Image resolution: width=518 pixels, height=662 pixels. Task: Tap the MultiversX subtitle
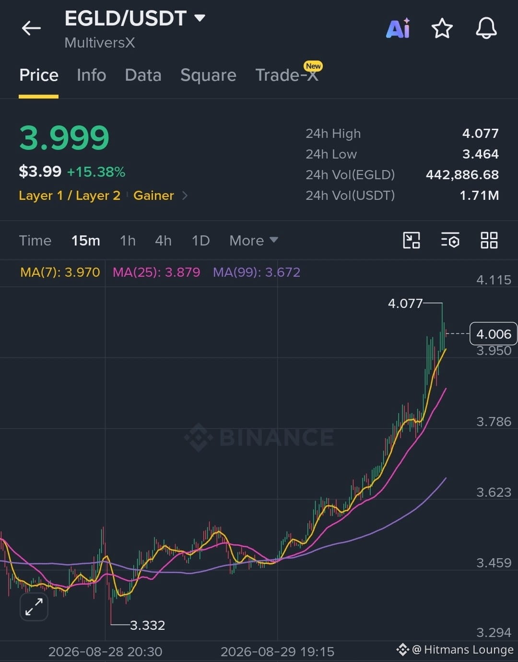coord(100,43)
